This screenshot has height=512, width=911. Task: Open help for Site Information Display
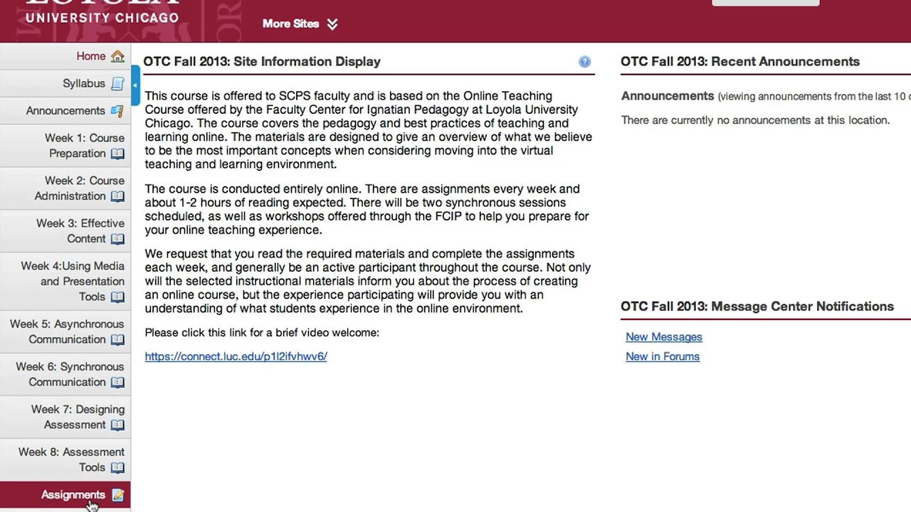[585, 62]
